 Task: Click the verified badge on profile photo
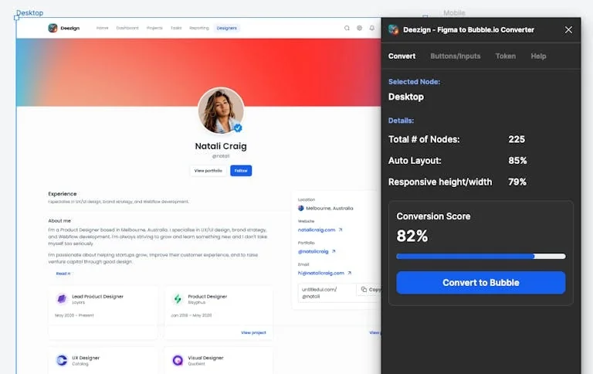pyautogui.click(x=239, y=127)
